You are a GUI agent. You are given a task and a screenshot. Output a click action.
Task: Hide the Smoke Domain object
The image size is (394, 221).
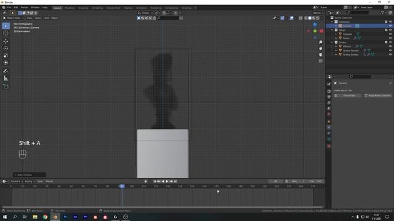[x=390, y=50]
